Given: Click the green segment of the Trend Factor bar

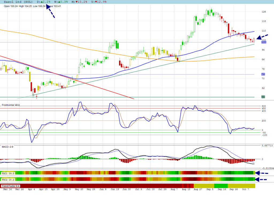Looking at the screenshot, I should click(221, 186).
